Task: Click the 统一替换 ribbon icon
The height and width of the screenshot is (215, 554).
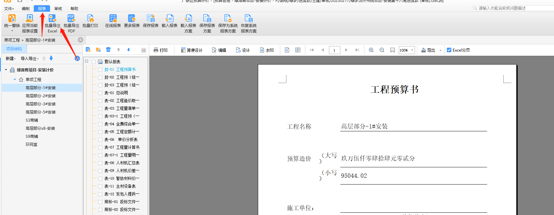Action: (x=12, y=18)
